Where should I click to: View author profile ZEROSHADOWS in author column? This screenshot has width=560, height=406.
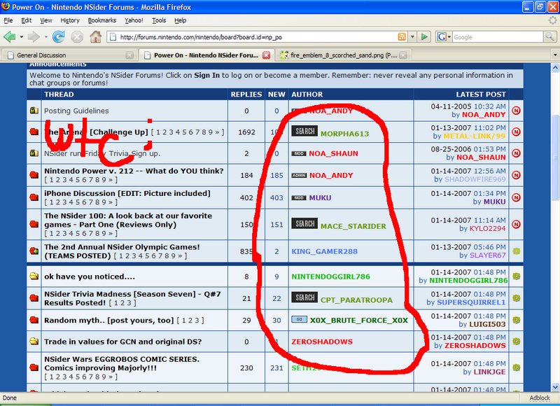(x=322, y=342)
